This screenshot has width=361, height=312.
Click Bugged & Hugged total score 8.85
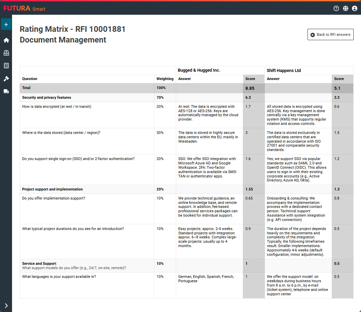pyautogui.click(x=250, y=88)
